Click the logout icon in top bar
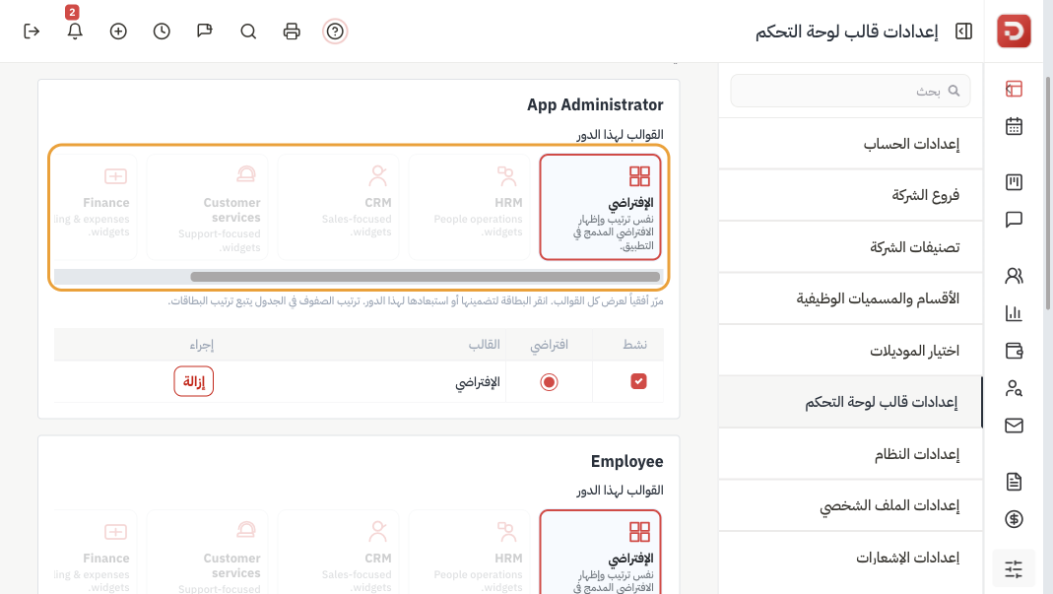The width and height of the screenshot is (1053, 594). tap(32, 31)
